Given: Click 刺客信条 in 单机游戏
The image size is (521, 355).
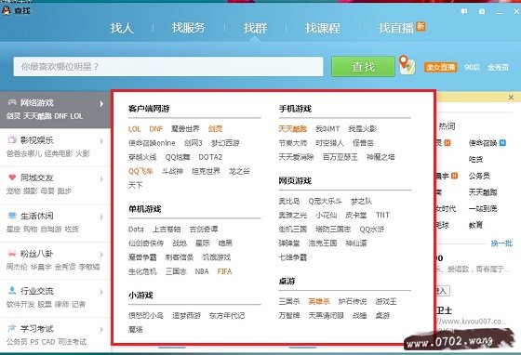Looking at the screenshot, I should point(179,257).
